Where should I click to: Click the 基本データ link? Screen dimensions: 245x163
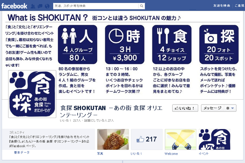click(21, 152)
